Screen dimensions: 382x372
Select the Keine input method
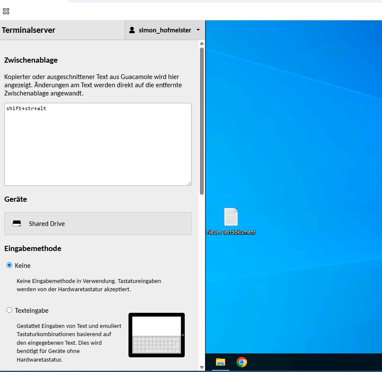9,265
